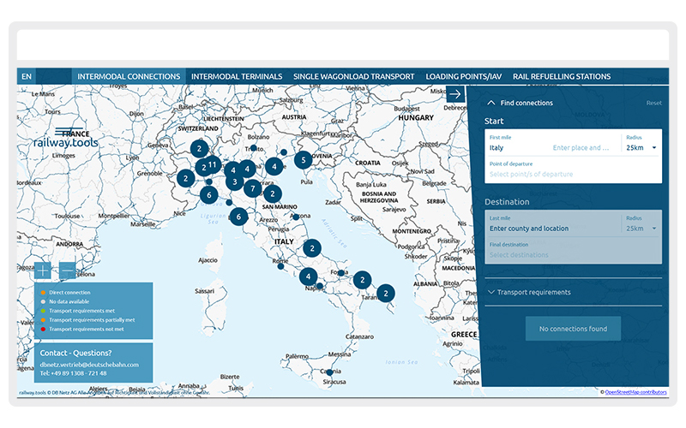Click the zoom in plus button
This screenshot has width=686, height=428.
[x=43, y=270]
